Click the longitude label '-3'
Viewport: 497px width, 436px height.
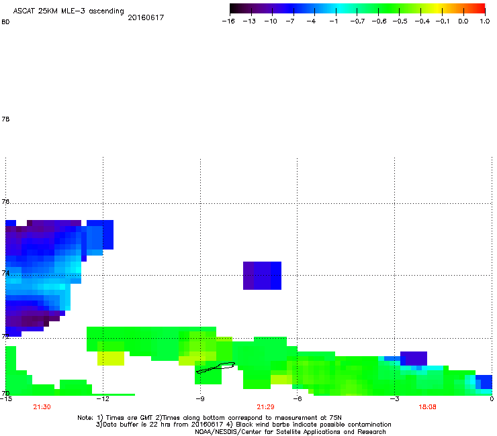click(394, 399)
